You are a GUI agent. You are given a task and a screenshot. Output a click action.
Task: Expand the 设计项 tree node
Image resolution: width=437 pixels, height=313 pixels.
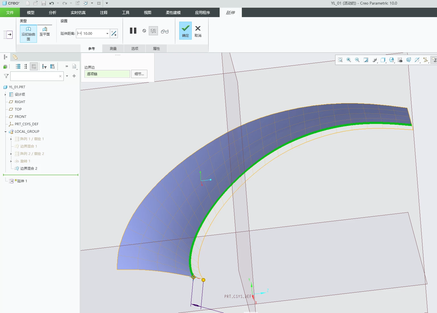(x=5, y=95)
